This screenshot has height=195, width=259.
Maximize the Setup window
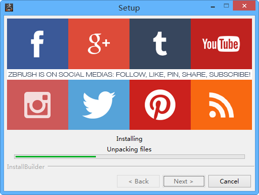226,6
